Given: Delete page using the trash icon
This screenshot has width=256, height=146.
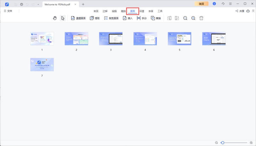Looking at the screenshot, I should [201, 18].
